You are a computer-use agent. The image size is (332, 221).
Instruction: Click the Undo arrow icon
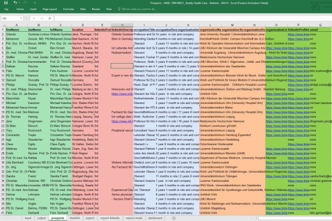pos(15,3)
